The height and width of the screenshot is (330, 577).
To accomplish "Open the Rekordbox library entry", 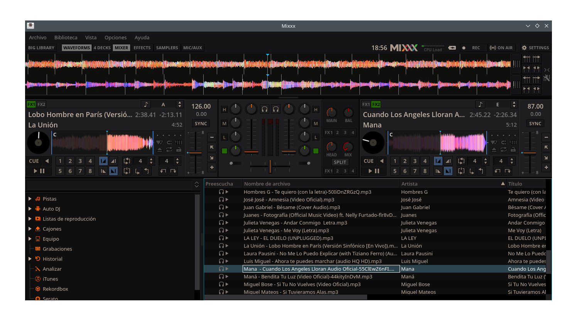I will point(55,289).
